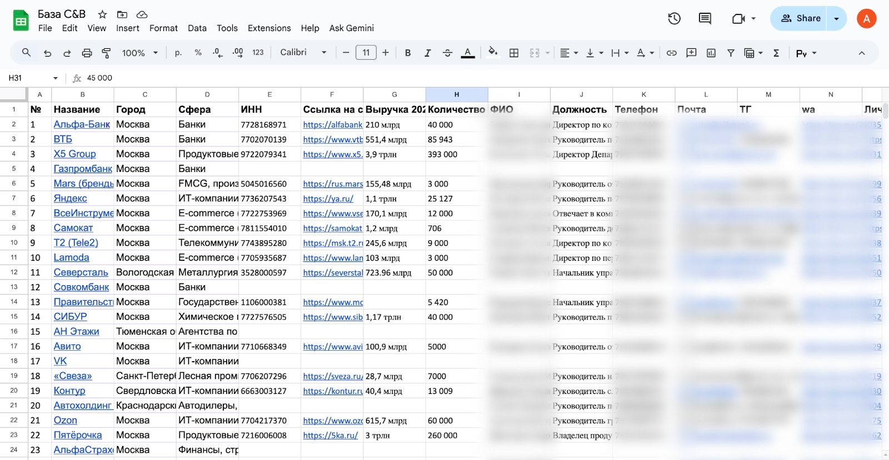Decrease the font size with minus
The image size is (889, 460).
click(x=346, y=53)
